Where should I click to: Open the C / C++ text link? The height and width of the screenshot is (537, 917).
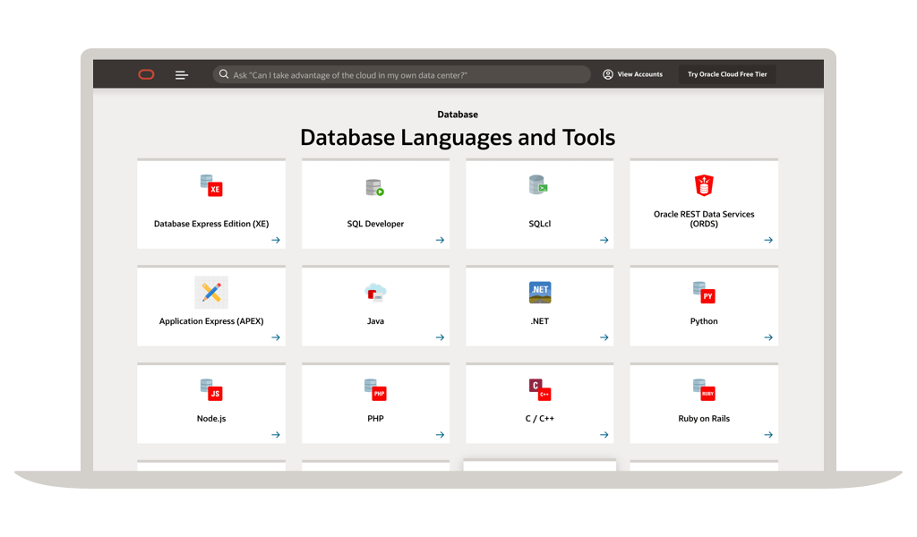pos(539,418)
